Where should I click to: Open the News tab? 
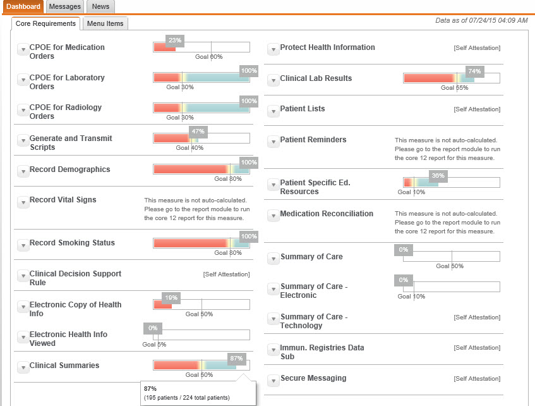click(100, 6)
